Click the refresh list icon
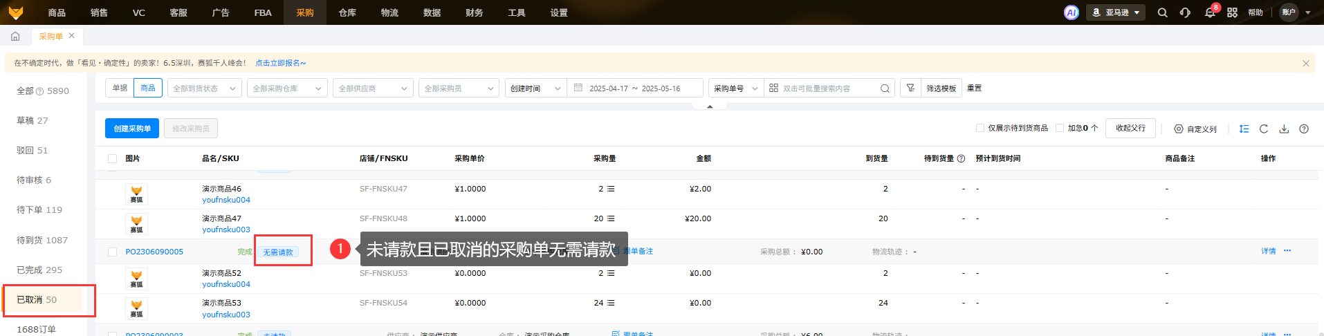1324x336 pixels. 1264,129
